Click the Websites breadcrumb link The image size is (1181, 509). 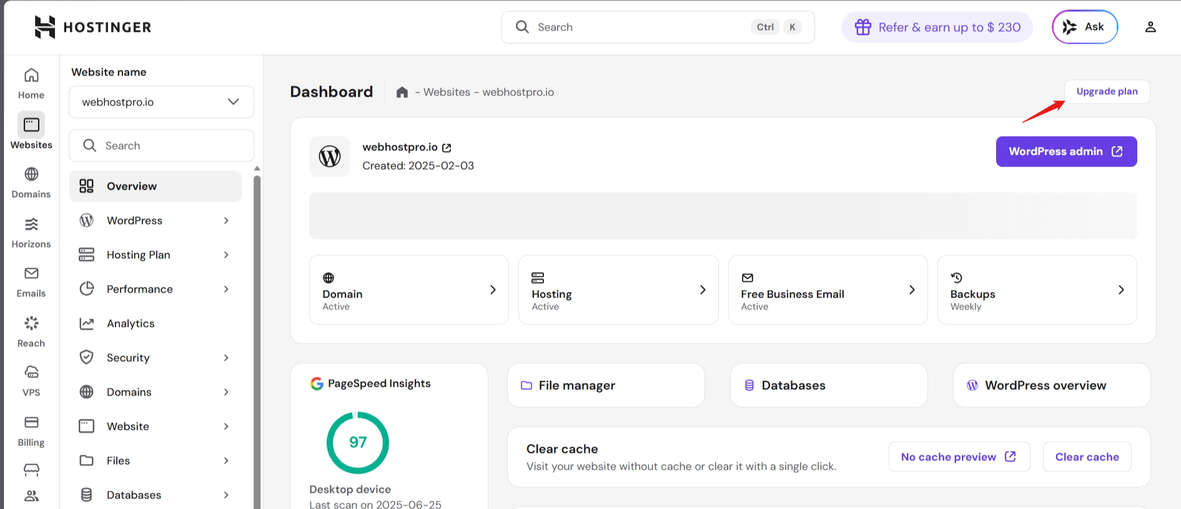click(447, 92)
